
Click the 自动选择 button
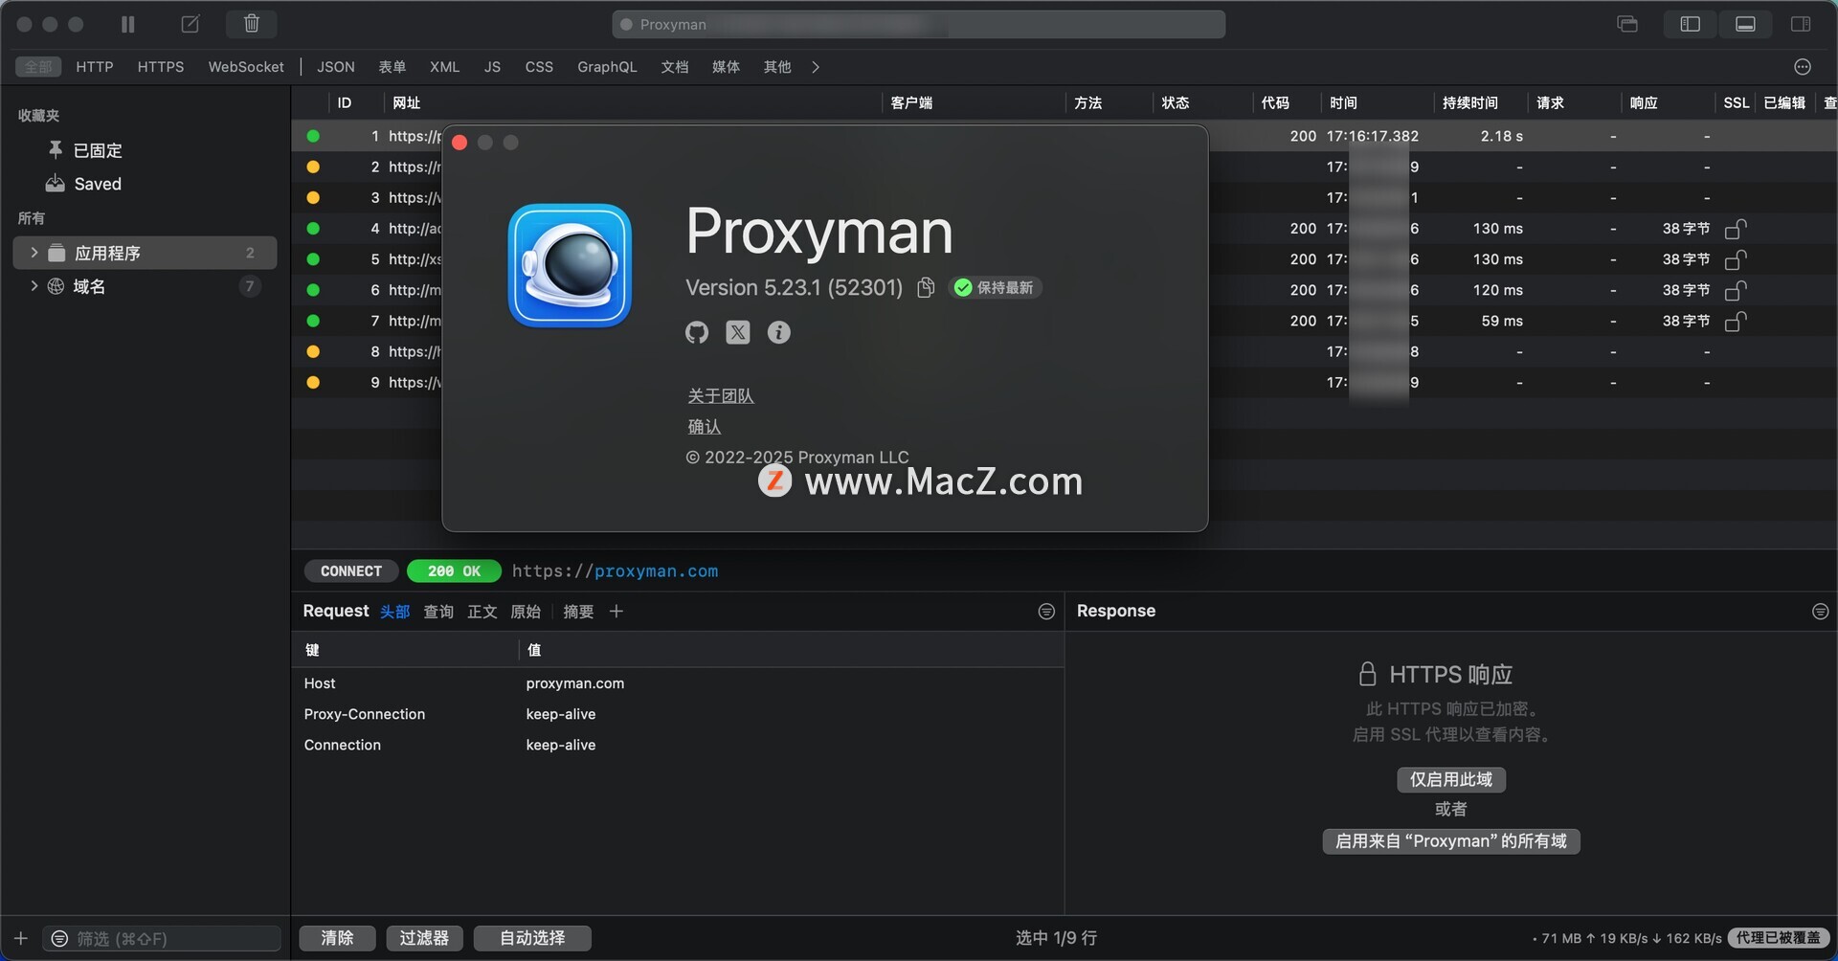point(532,938)
